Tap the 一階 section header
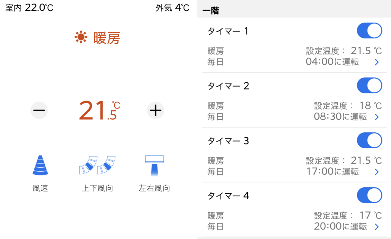This screenshot has width=391, height=239. 211,11
